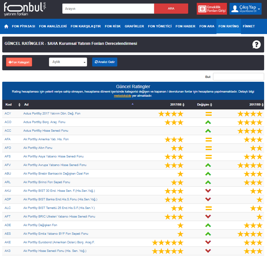The height and width of the screenshot is (256, 267).
Task: Click the red ARA search button
Action: [171, 9]
